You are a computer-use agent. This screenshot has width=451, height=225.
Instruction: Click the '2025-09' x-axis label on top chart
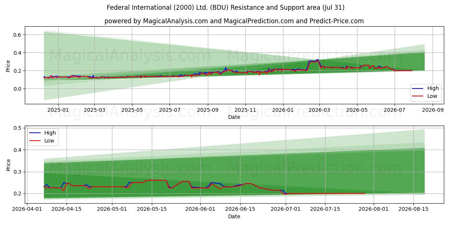pyautogui.click(x=208, y=110)
